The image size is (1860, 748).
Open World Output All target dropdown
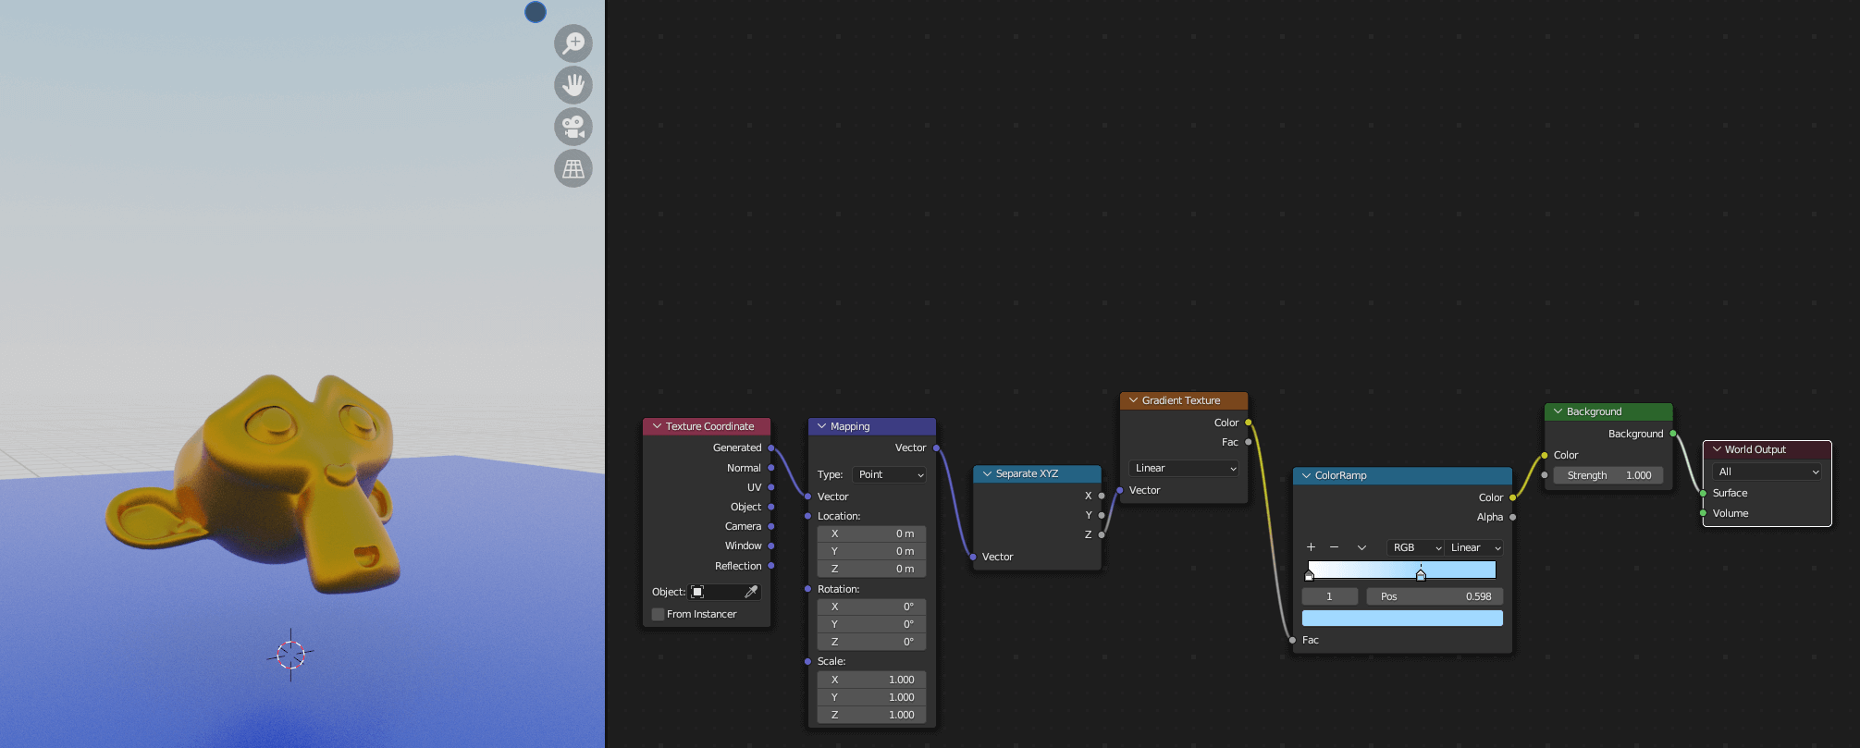coord(1767,472)
